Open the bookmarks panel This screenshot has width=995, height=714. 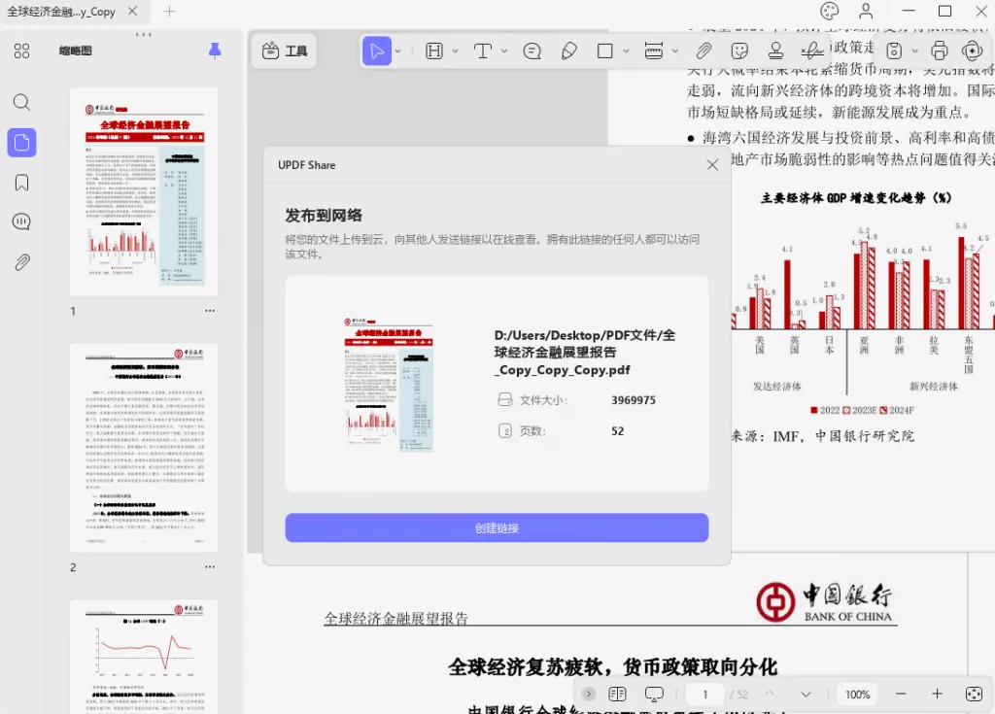pyautogui.click(x=21, y=182)
